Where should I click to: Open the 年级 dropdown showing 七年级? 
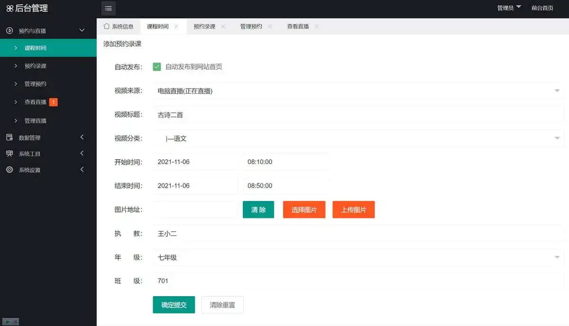(558, 257)
